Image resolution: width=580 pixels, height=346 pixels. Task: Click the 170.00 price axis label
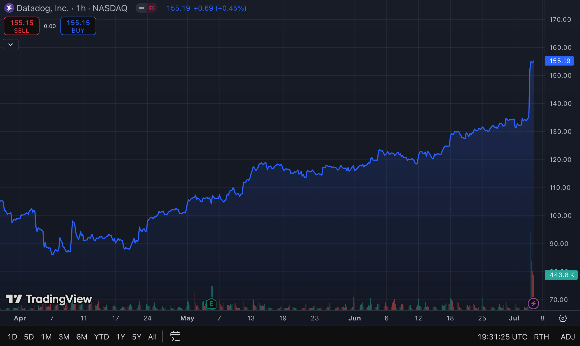(x=560, y=20)
